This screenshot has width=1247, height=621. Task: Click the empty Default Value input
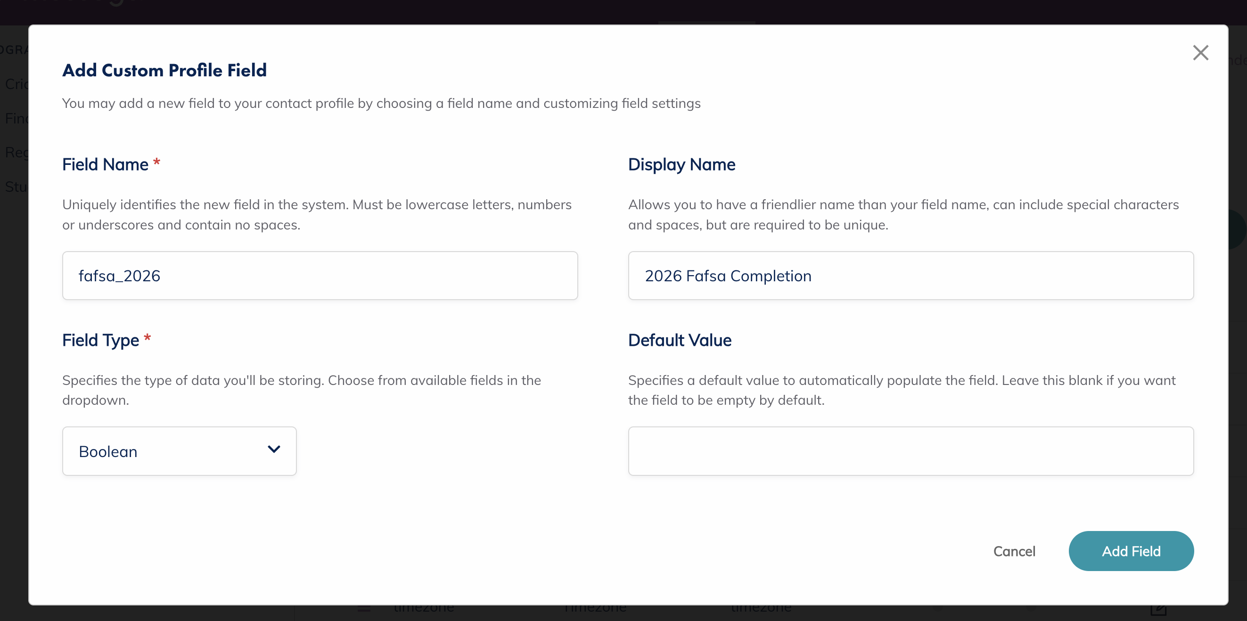(x=910, y=450)
